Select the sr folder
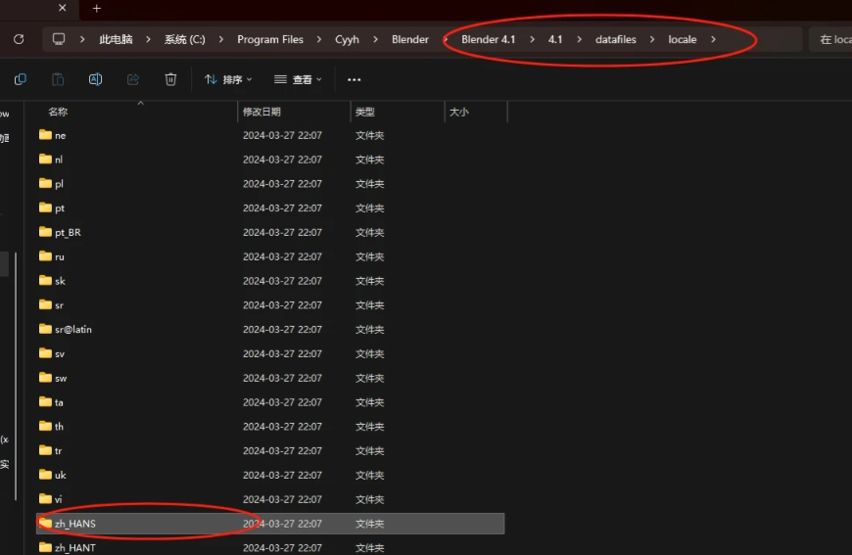Image resolution: width=852 pixels, height=555 pixels. pos(270,305)
